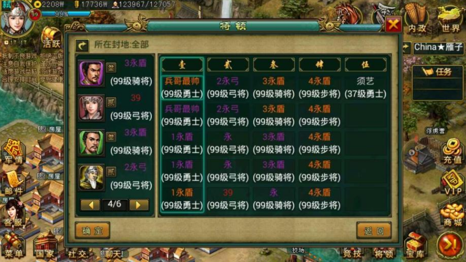Screen dimensions: 466x262
Task: Open the 内政 internal affairs icon
Action: click(x=417, y=18)
